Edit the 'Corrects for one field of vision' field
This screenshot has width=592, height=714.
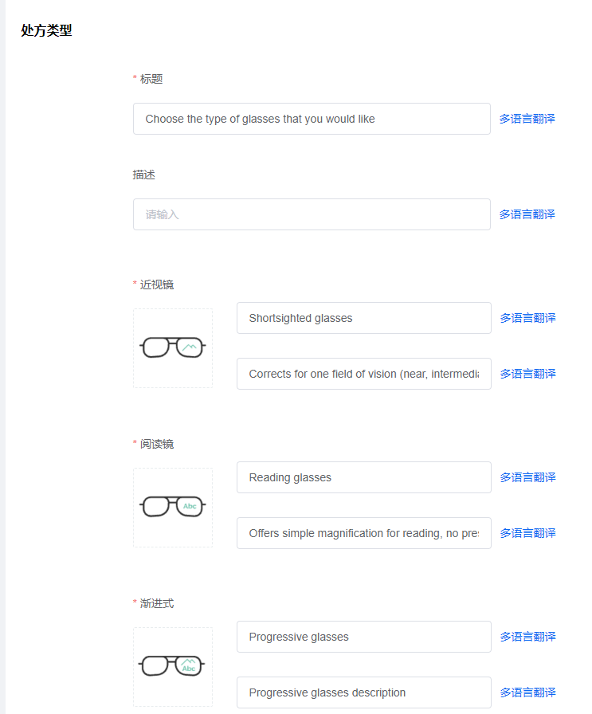click(x=364, y=374)
